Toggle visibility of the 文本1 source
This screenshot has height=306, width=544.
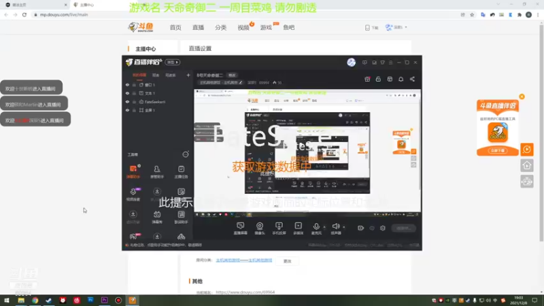127,93
